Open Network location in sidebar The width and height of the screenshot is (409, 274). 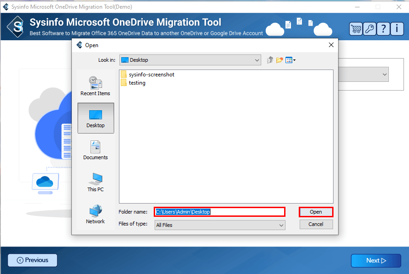tap(96, 214)
